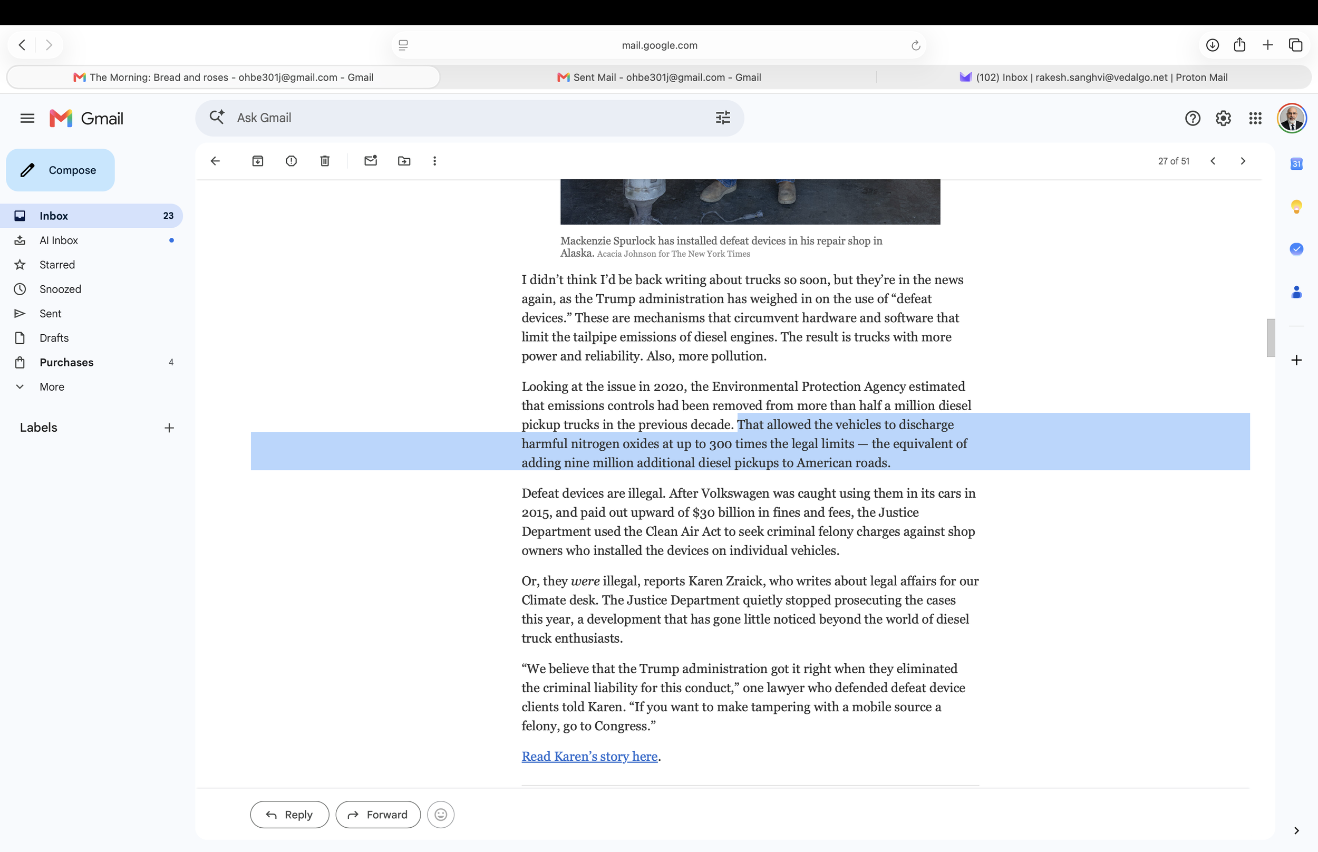This screenshot has height=852, width=1318.
Task: Click the truck repair shop photo
Action: pos(750,201)
